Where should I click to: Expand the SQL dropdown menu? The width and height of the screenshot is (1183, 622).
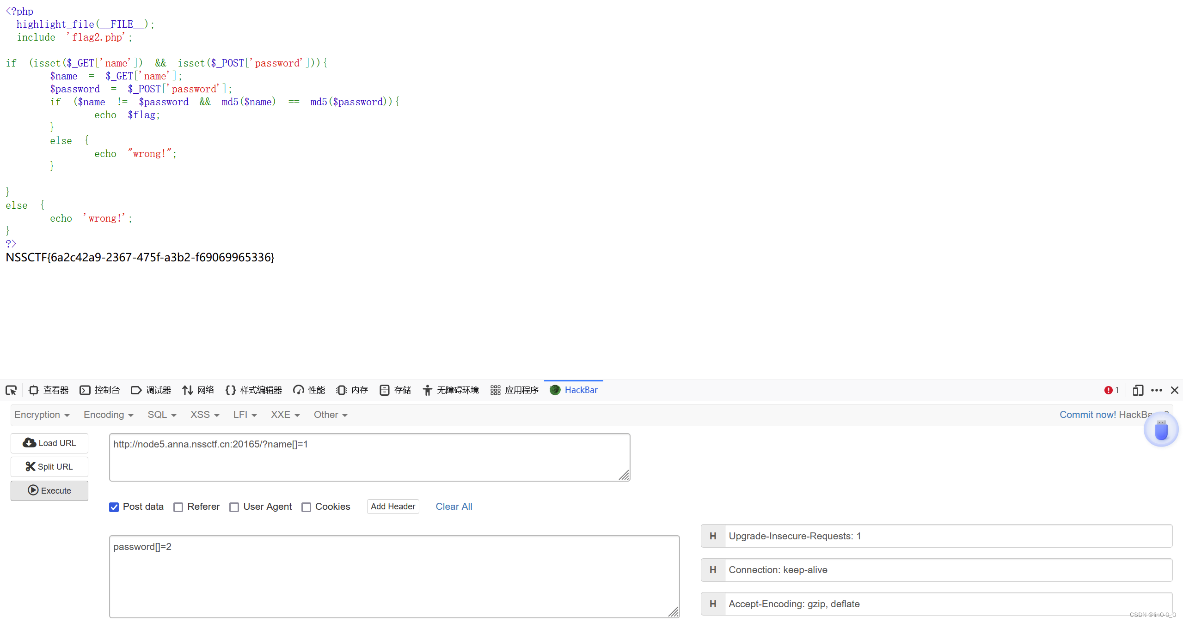162,415
